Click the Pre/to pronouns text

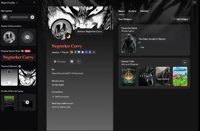[x=65, y=52]
